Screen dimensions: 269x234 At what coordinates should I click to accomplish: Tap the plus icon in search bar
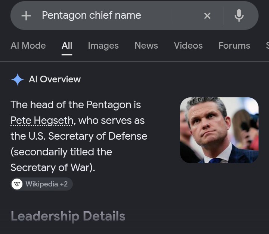(x=26, y=16)
